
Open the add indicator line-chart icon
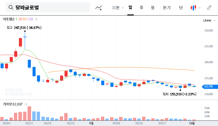(99, 8)
